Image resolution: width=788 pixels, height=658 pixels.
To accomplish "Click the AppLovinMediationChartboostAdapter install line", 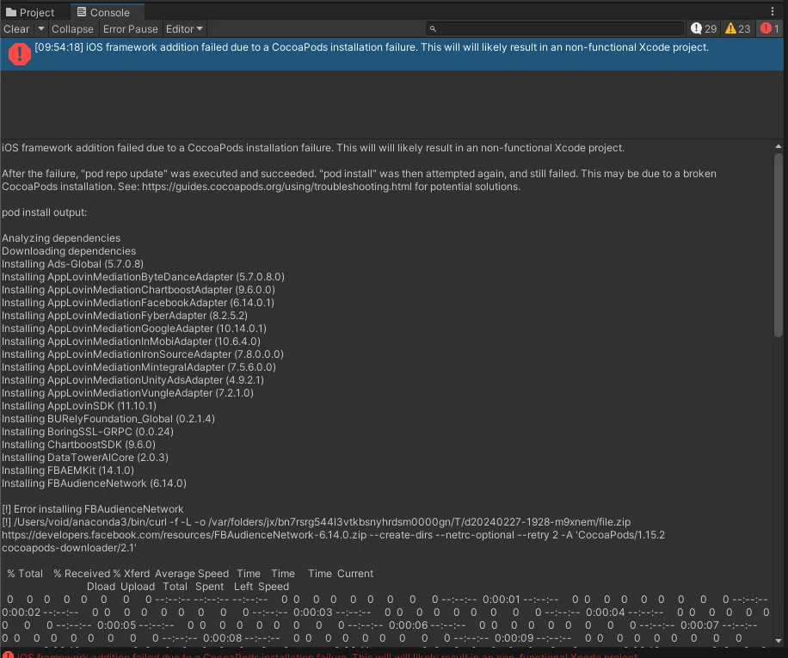I will click(139, 290).
